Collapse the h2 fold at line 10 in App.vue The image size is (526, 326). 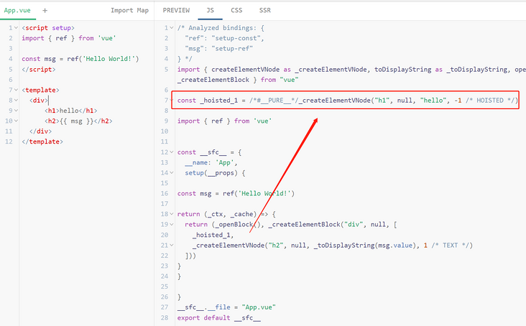pos(16,121)
